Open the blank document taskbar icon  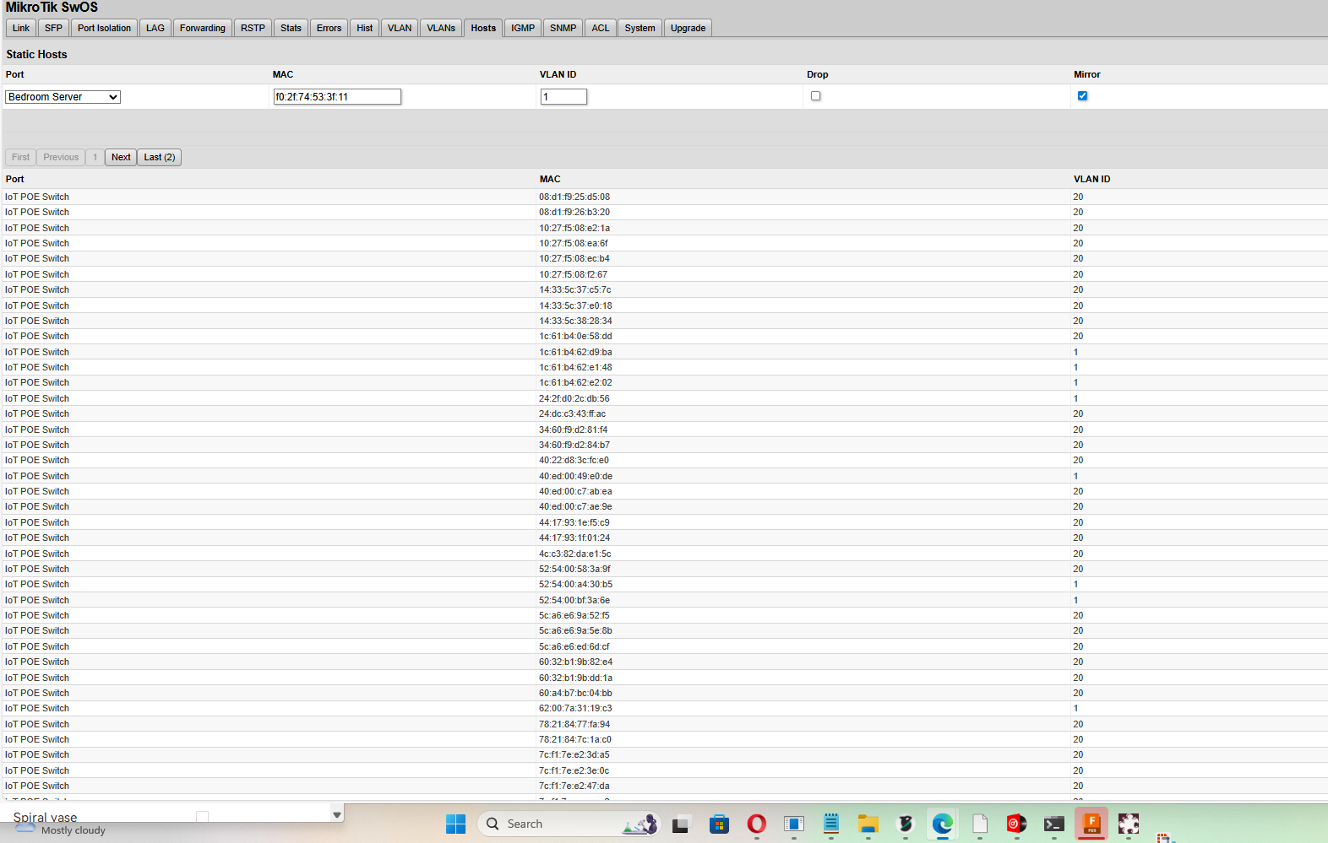coord(979,824)
